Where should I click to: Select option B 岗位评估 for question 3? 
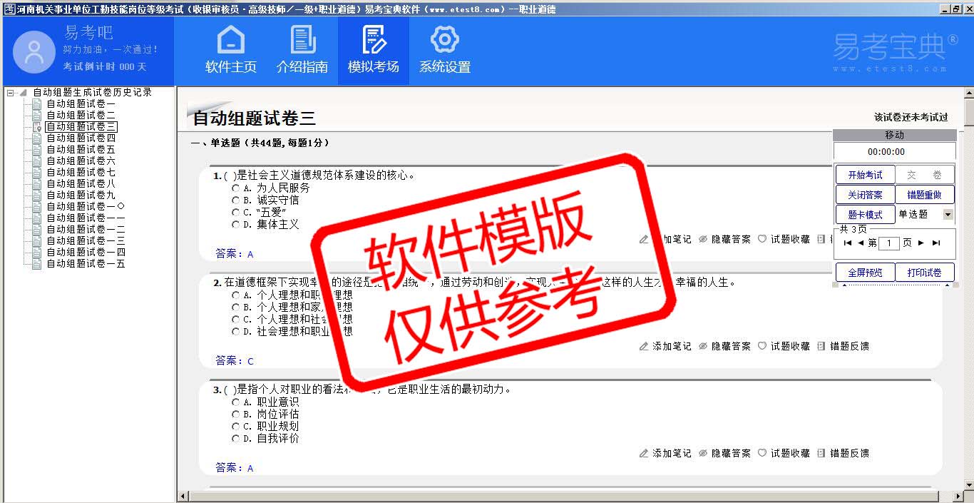coord(235,415)
